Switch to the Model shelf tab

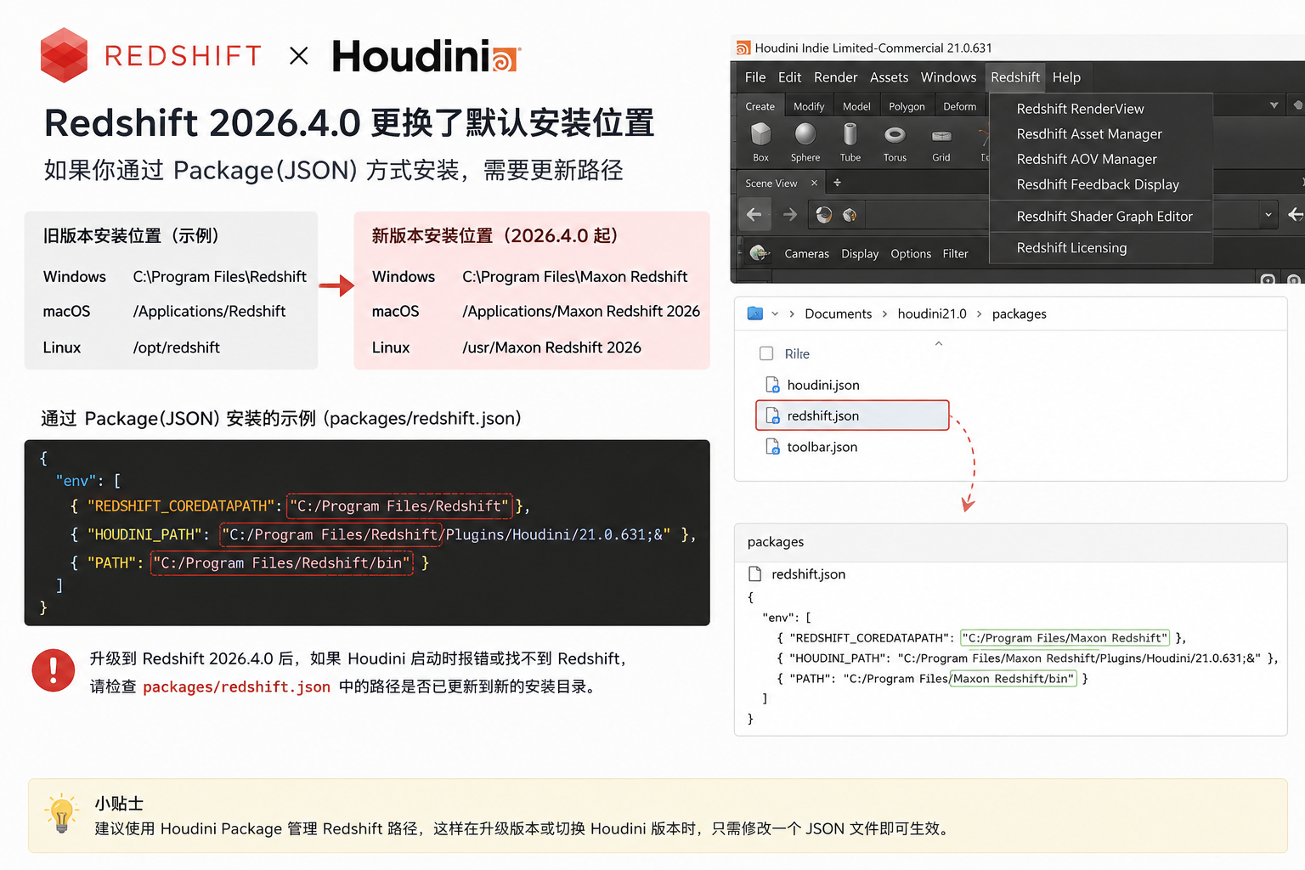click(856, 106)
